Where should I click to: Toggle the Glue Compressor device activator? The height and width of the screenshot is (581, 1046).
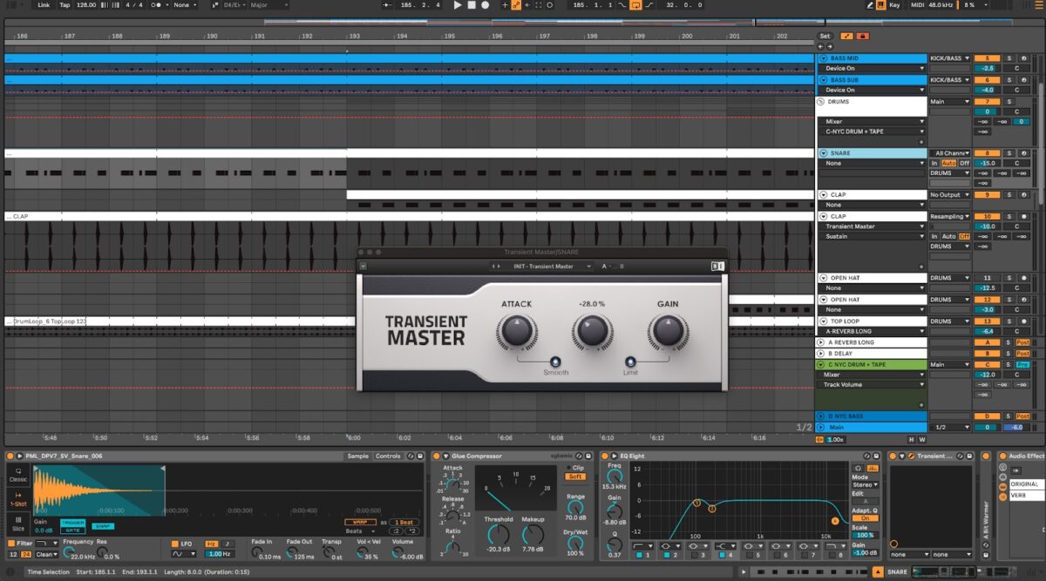pos(437,456)
